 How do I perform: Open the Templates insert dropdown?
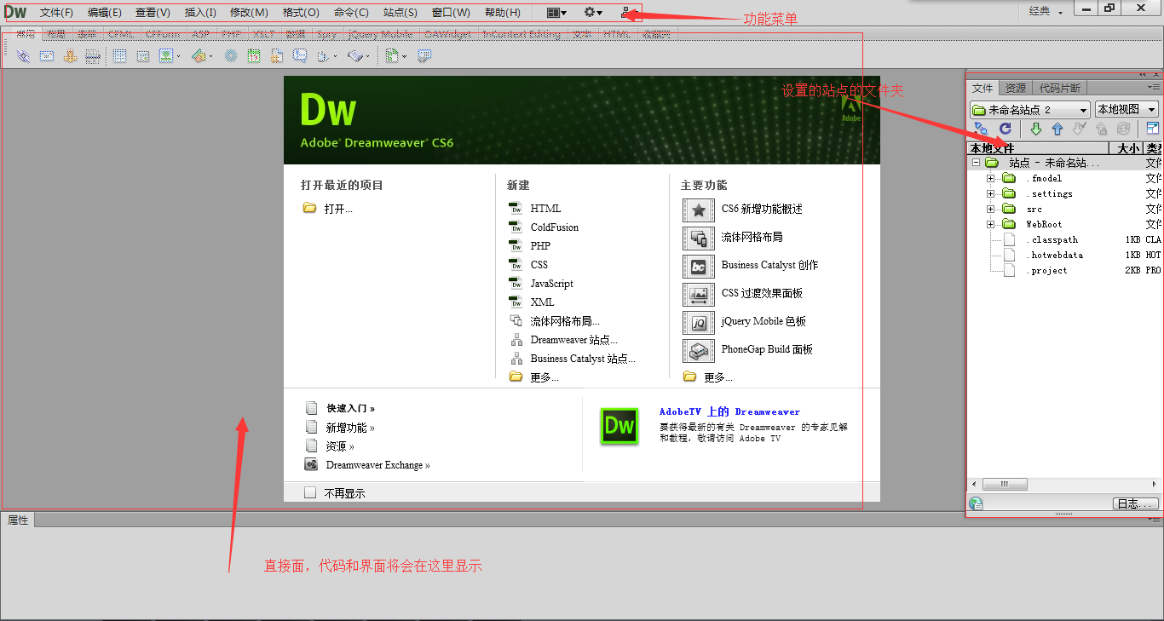[396, 56]
